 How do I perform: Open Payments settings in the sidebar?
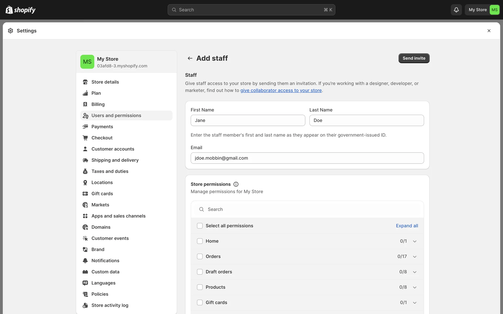coord(102,127)
